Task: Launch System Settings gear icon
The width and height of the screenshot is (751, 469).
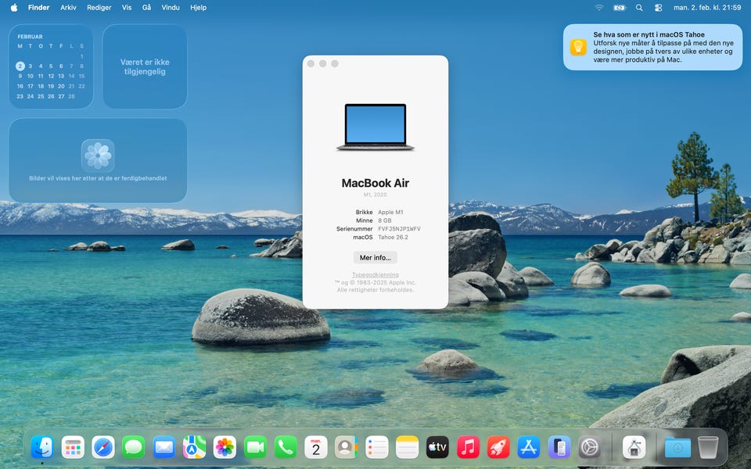Action: (590, 447)
